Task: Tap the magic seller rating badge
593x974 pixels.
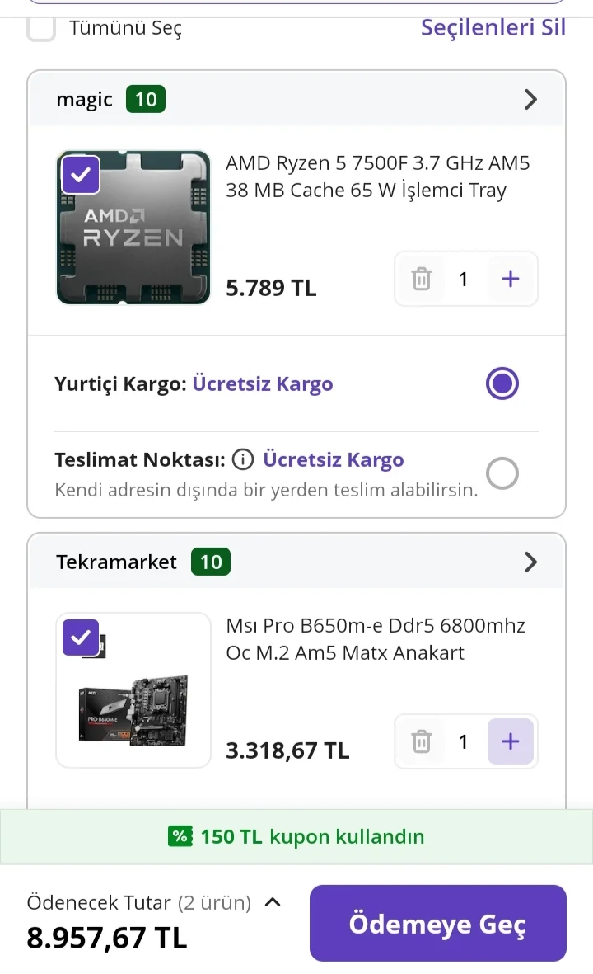Action: click(x=146, y=100)
